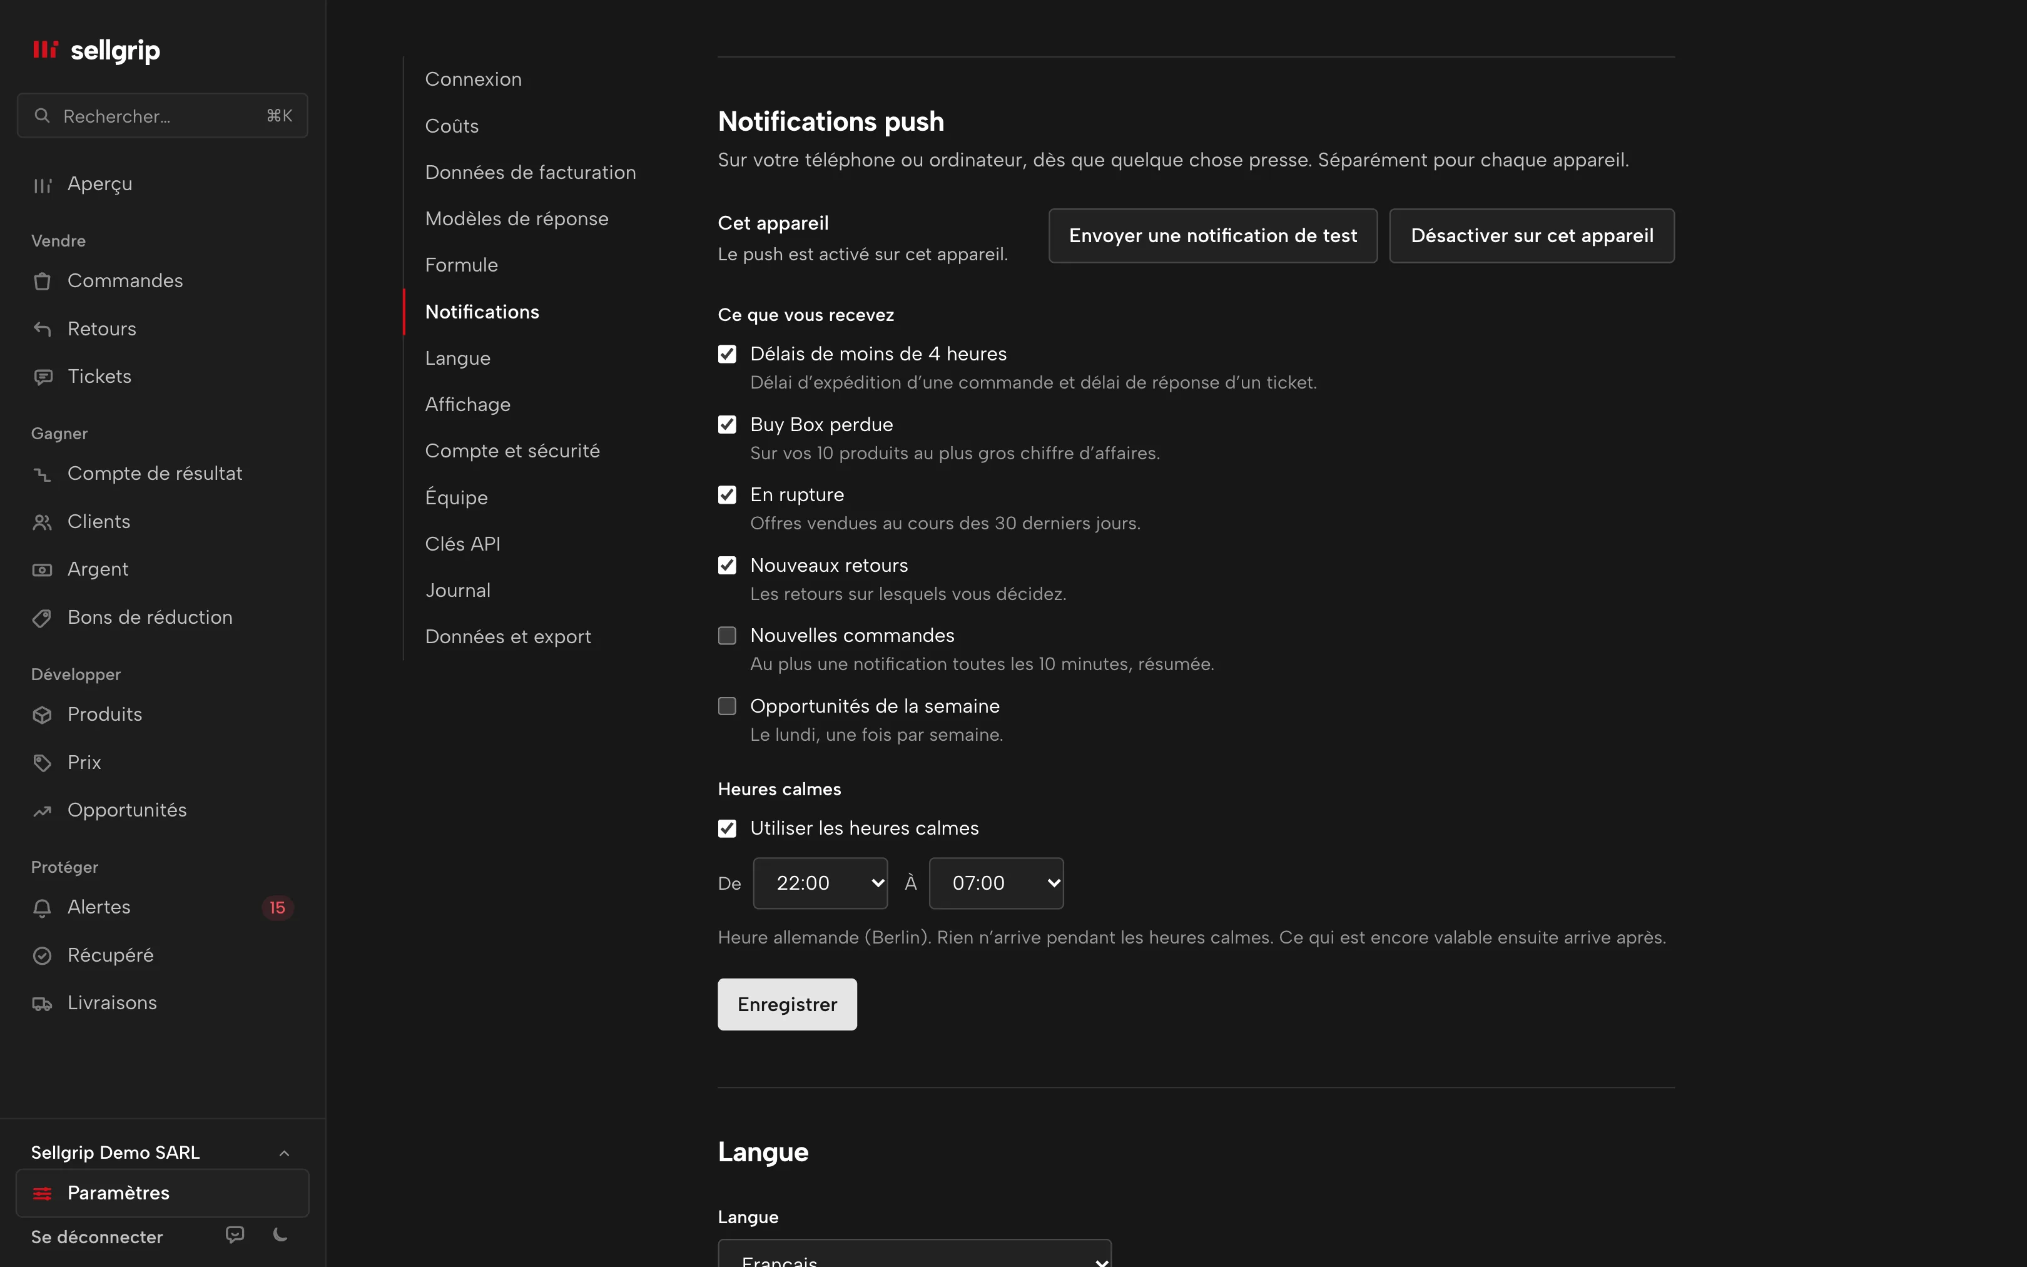
Task: Toggle dark mode with moon icon
Action: (x=281, y=1234)
